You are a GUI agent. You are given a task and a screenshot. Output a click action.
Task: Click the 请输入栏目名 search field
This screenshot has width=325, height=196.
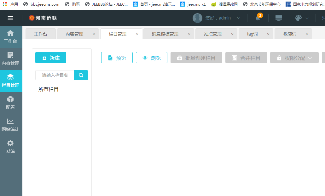click(x=55, y=75)
